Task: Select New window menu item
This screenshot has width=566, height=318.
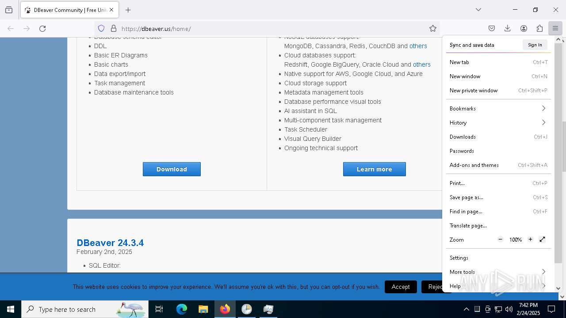Action: [x=498, y=76]
